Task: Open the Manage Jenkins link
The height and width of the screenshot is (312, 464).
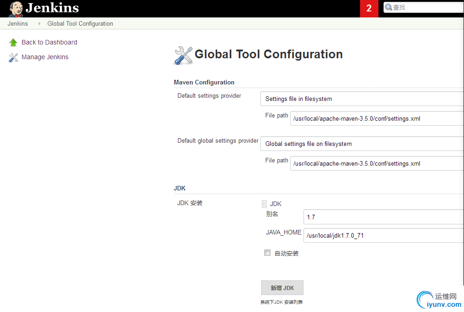Action: (45, 57)
